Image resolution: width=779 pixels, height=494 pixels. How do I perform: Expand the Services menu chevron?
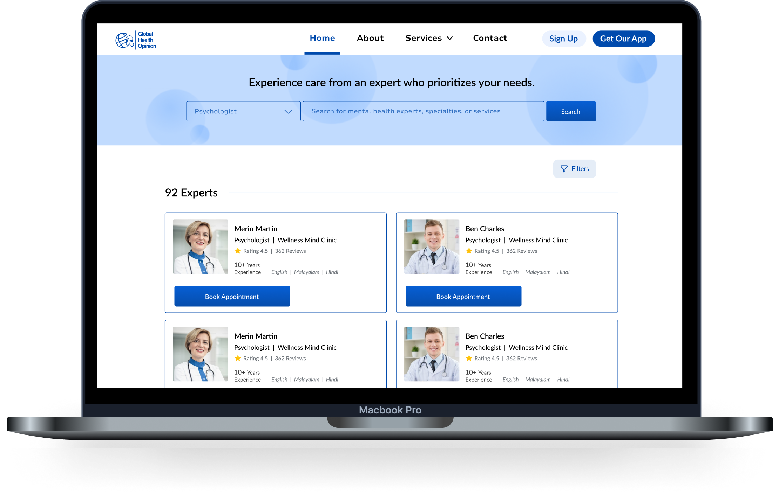click(449, 38)
